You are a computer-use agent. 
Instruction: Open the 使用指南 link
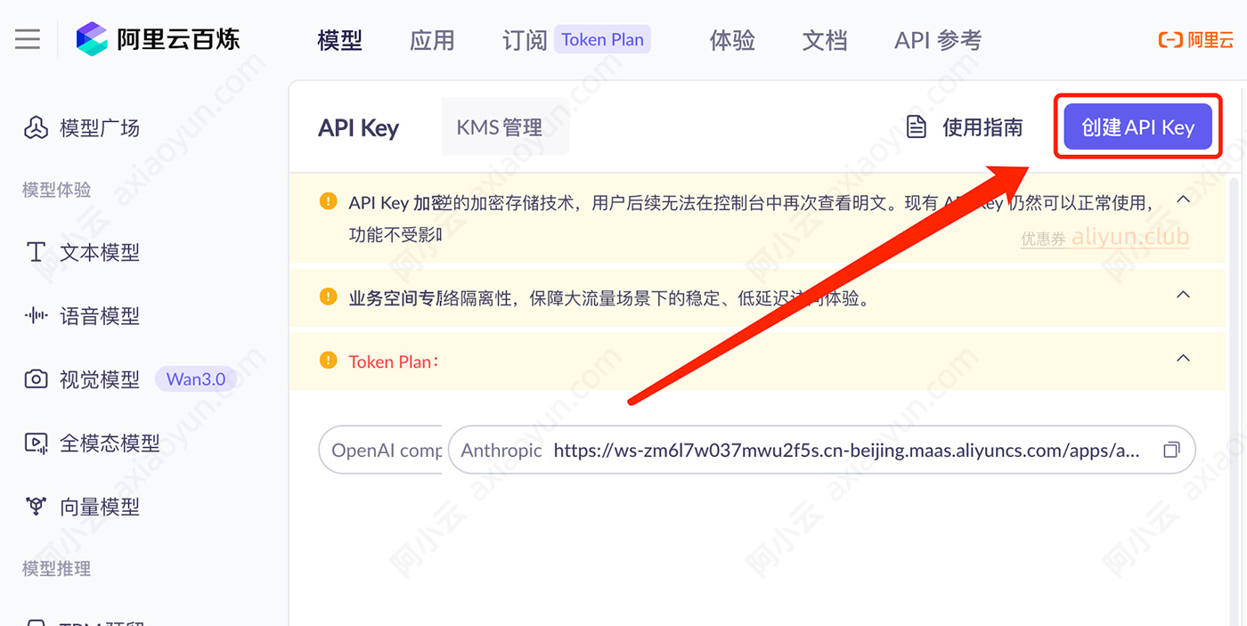pyautogui.click(x=982, y=127)
